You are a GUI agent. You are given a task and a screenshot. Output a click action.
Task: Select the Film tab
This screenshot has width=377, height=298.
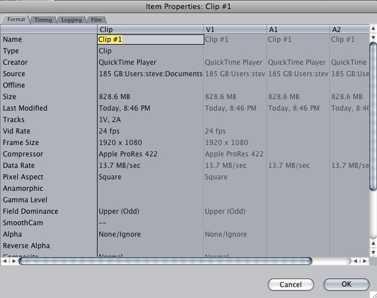click(96, 19)
